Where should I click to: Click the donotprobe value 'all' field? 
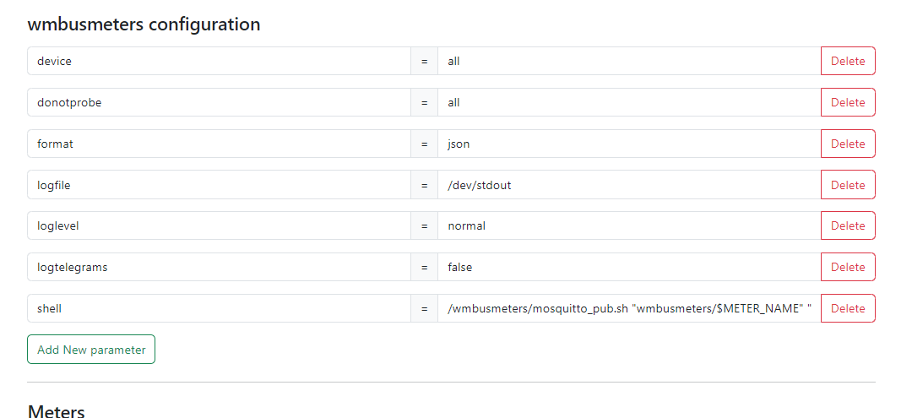pos(629,102)
